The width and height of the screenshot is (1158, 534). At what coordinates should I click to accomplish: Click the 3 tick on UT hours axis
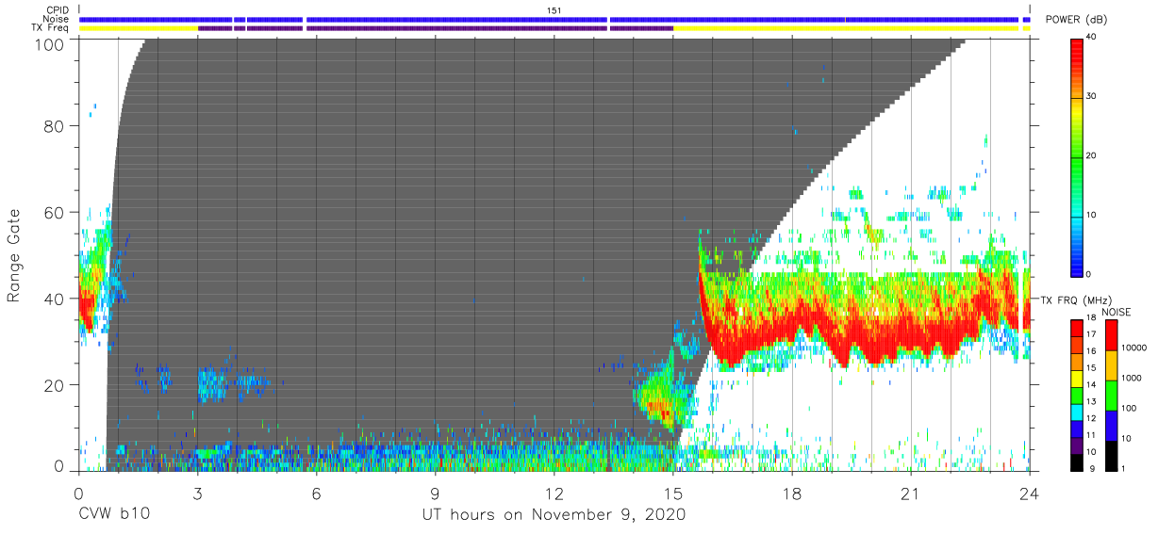[x=197, y=493]
